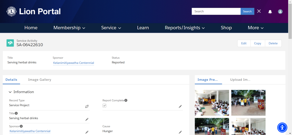Switch to the Details tab
Viewport: 292px width, 135px height.
point(11,80)
